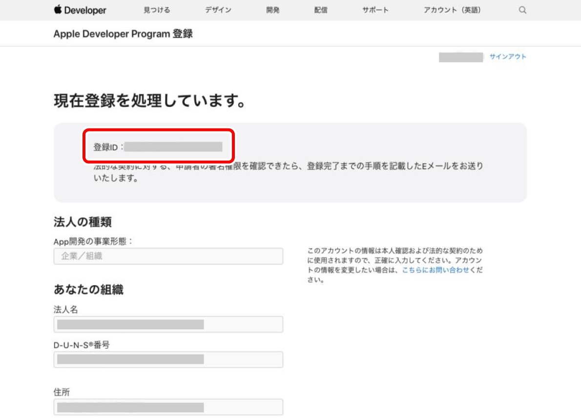Image resolution: width=581 pixels, height=420 pixels.
Task: Select サポート in the top navigation
Action: point(375,10)
